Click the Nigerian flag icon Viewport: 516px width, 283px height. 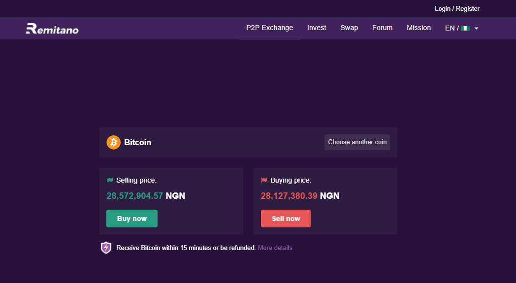[x=465, y=29]
